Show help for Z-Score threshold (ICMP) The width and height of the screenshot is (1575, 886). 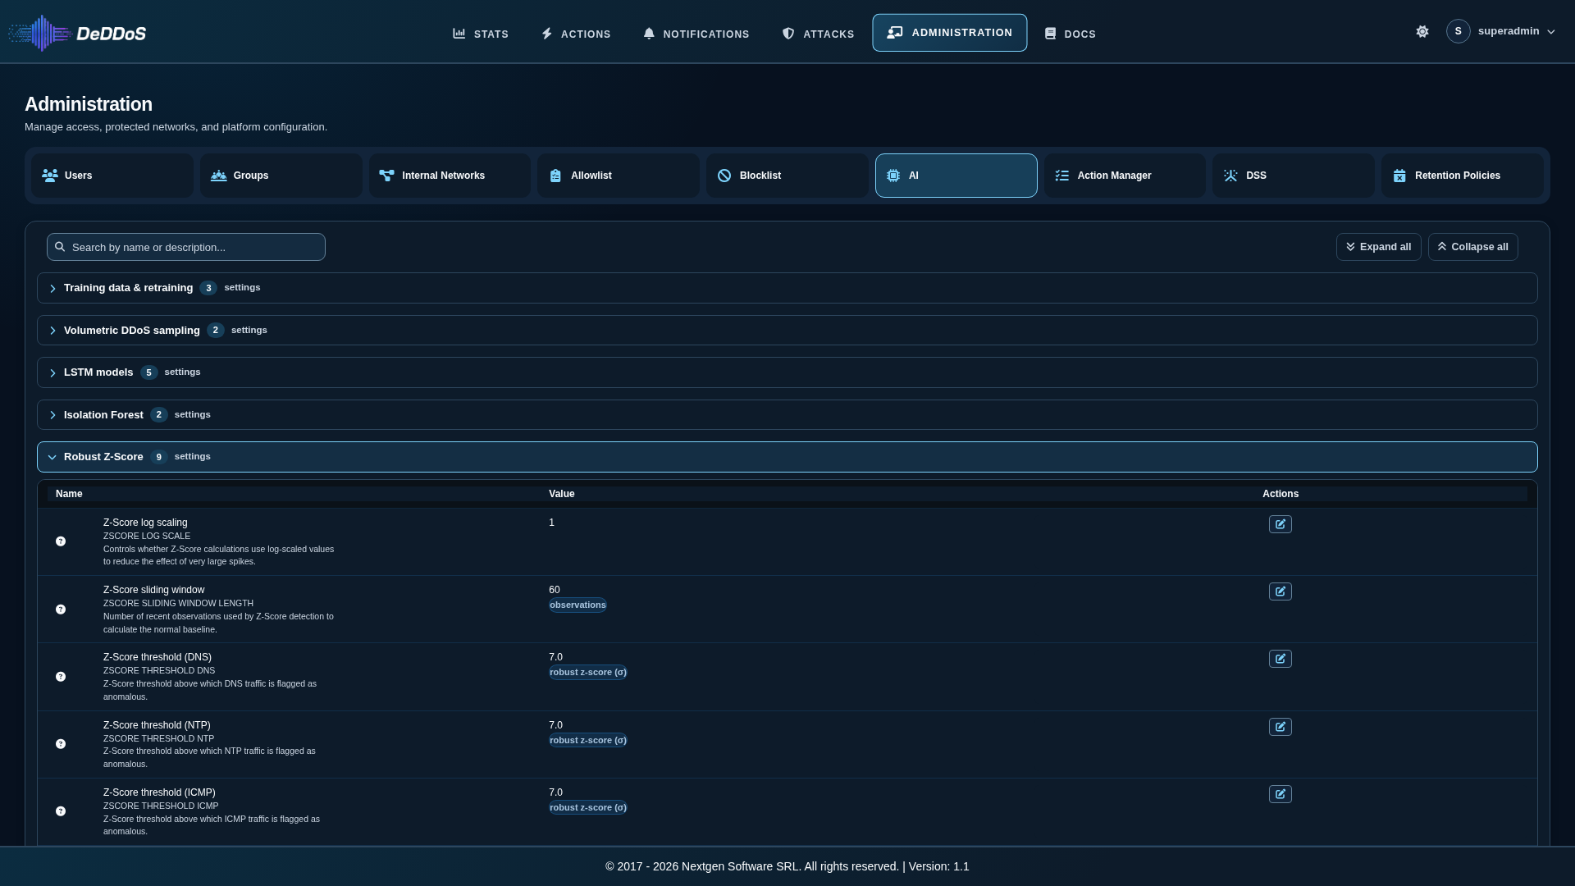click(x=61, y=811)
